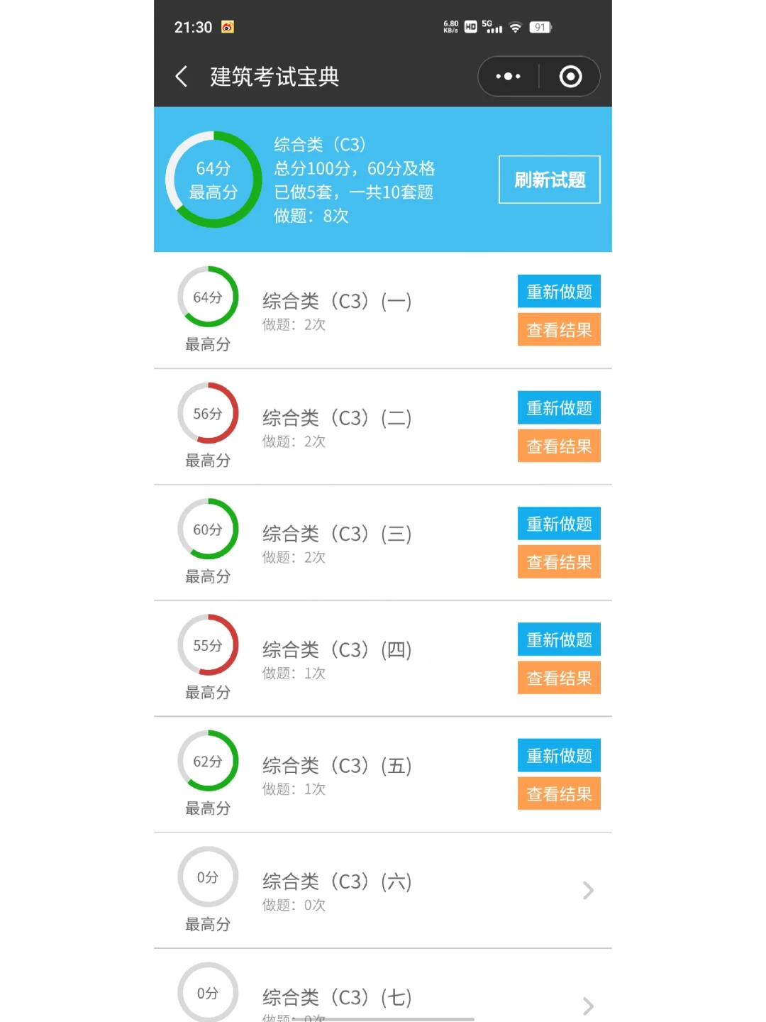Tap the Weibo notification icon in status bar
The height and width of the screenshot is (1022, 766).
[x=228, y=27]
